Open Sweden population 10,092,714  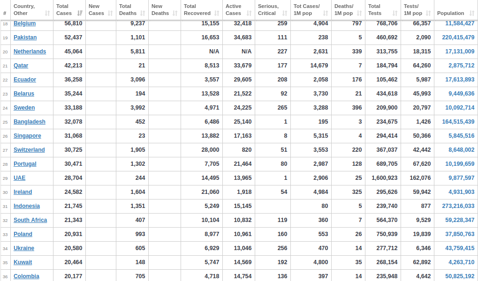click(x=460, y=107)
